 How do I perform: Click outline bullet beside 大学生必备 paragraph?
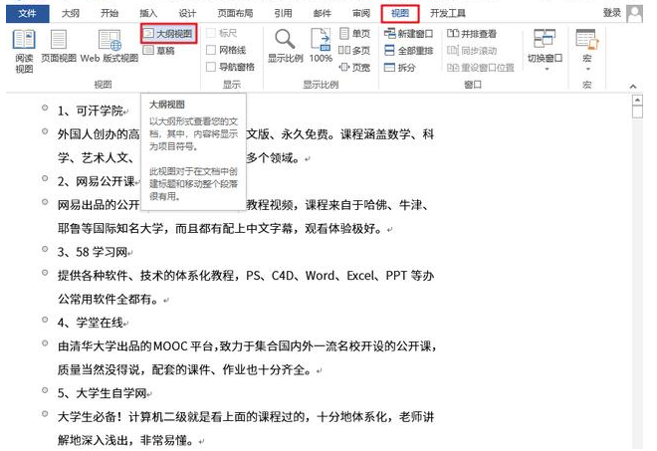click(45, 414)
